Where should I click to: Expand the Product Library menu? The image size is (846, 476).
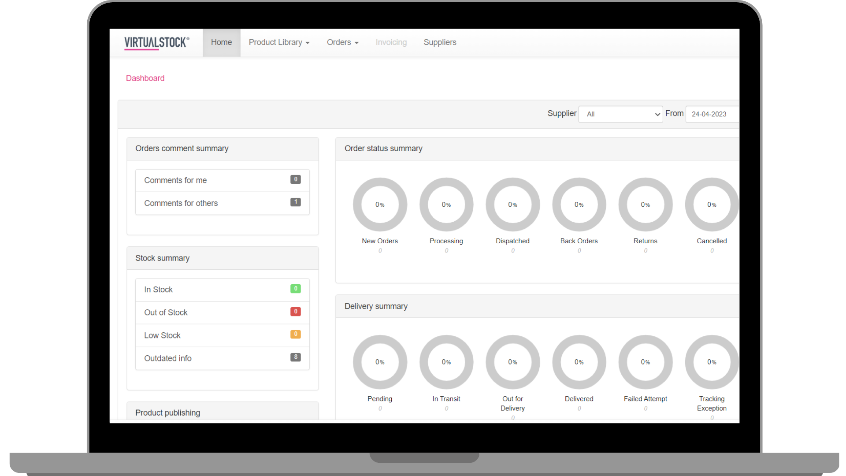point(279,42)
